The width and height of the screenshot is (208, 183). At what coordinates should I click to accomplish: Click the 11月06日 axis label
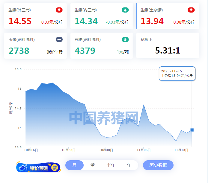coord(144,150)
